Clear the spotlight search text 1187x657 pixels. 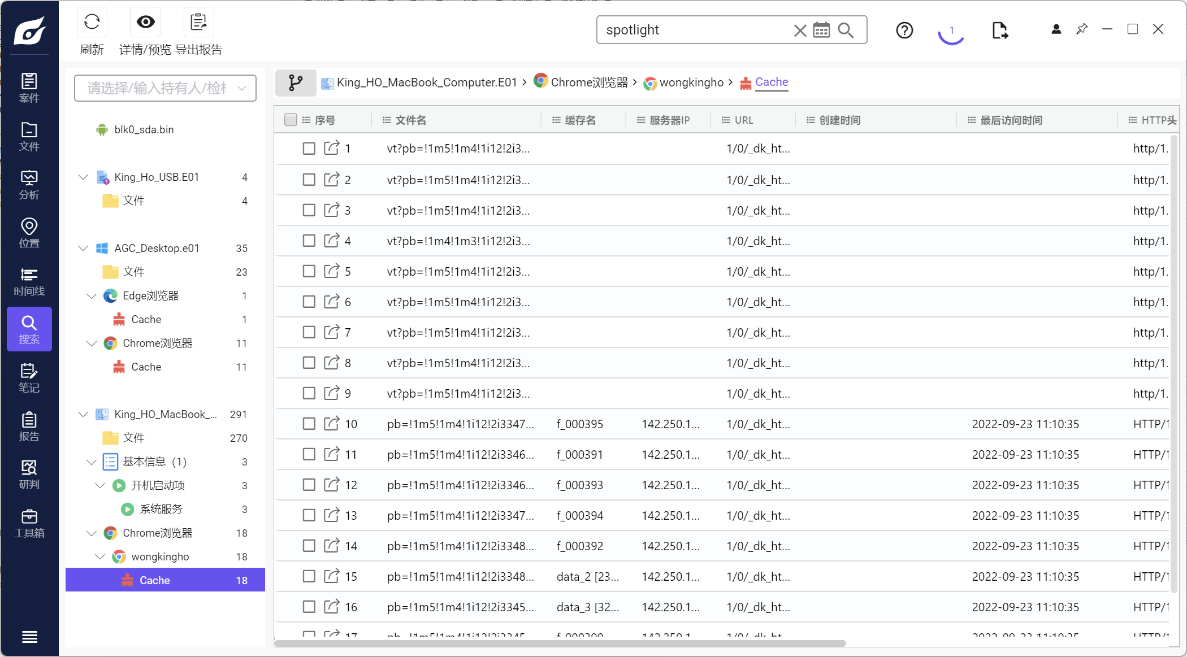pos(800,30)
